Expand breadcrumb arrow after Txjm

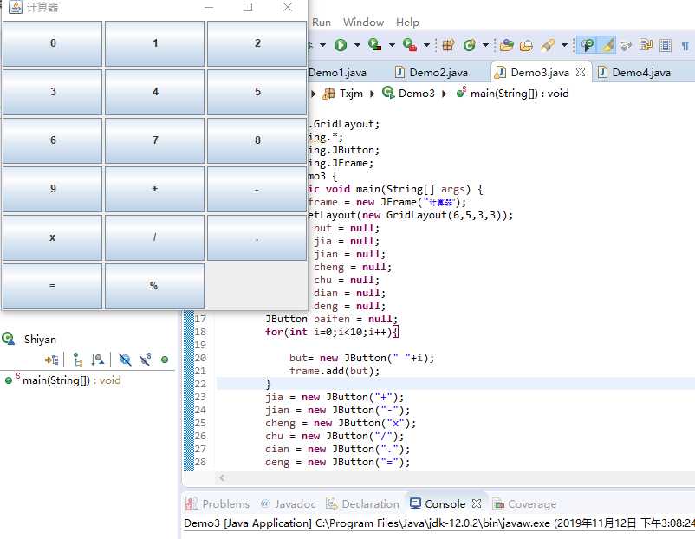tap(373, 94)
